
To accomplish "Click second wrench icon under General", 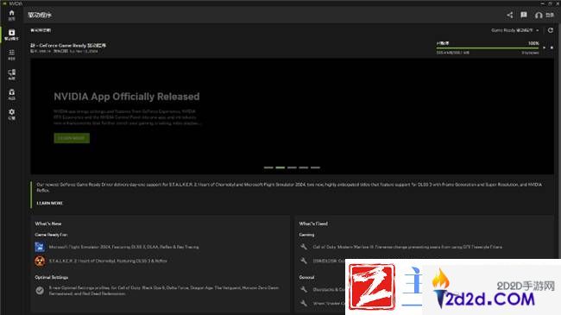I will (304, 303).
